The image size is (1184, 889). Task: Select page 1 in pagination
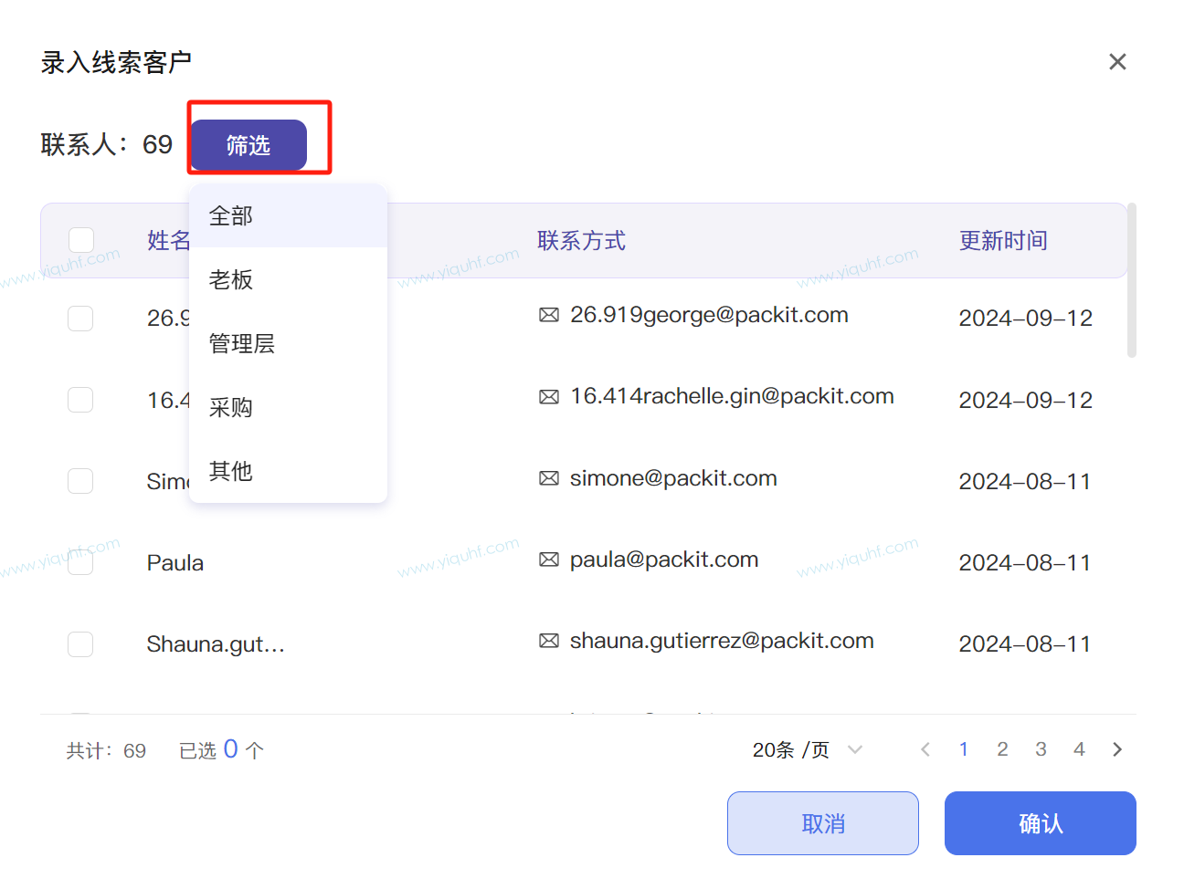pos(964,749)
